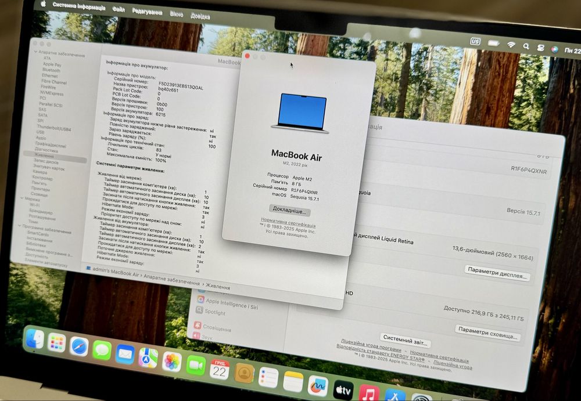581x401 pixels.
Task: Click Апаратне забезпечення in path bar
Action: pos(171,279)
